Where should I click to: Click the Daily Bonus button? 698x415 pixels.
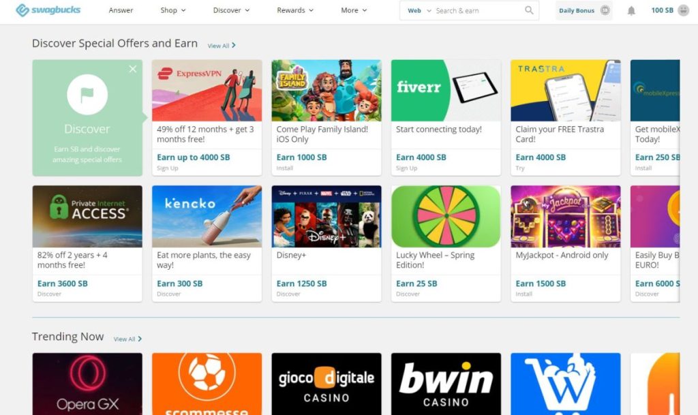[x=584, y=10]
